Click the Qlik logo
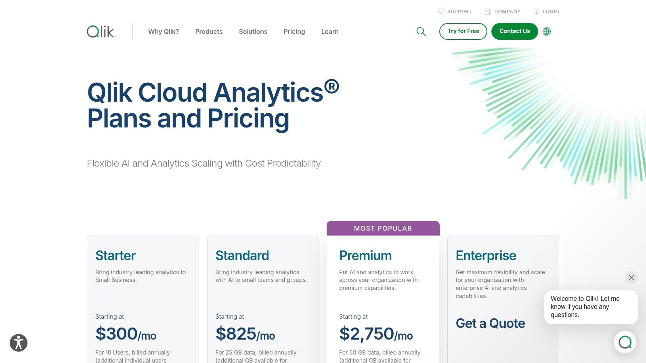 pyautogui.click(x=100, y=31)
